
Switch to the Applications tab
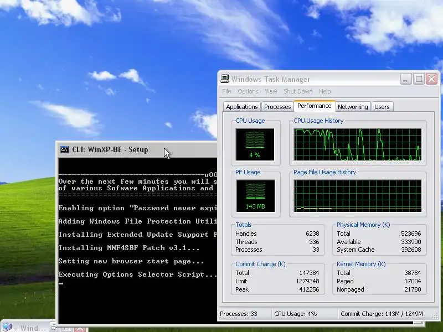click(x=242, y=107)
